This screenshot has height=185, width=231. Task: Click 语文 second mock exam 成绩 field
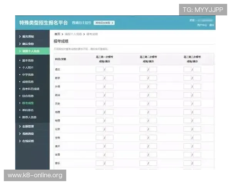[144, 69]
